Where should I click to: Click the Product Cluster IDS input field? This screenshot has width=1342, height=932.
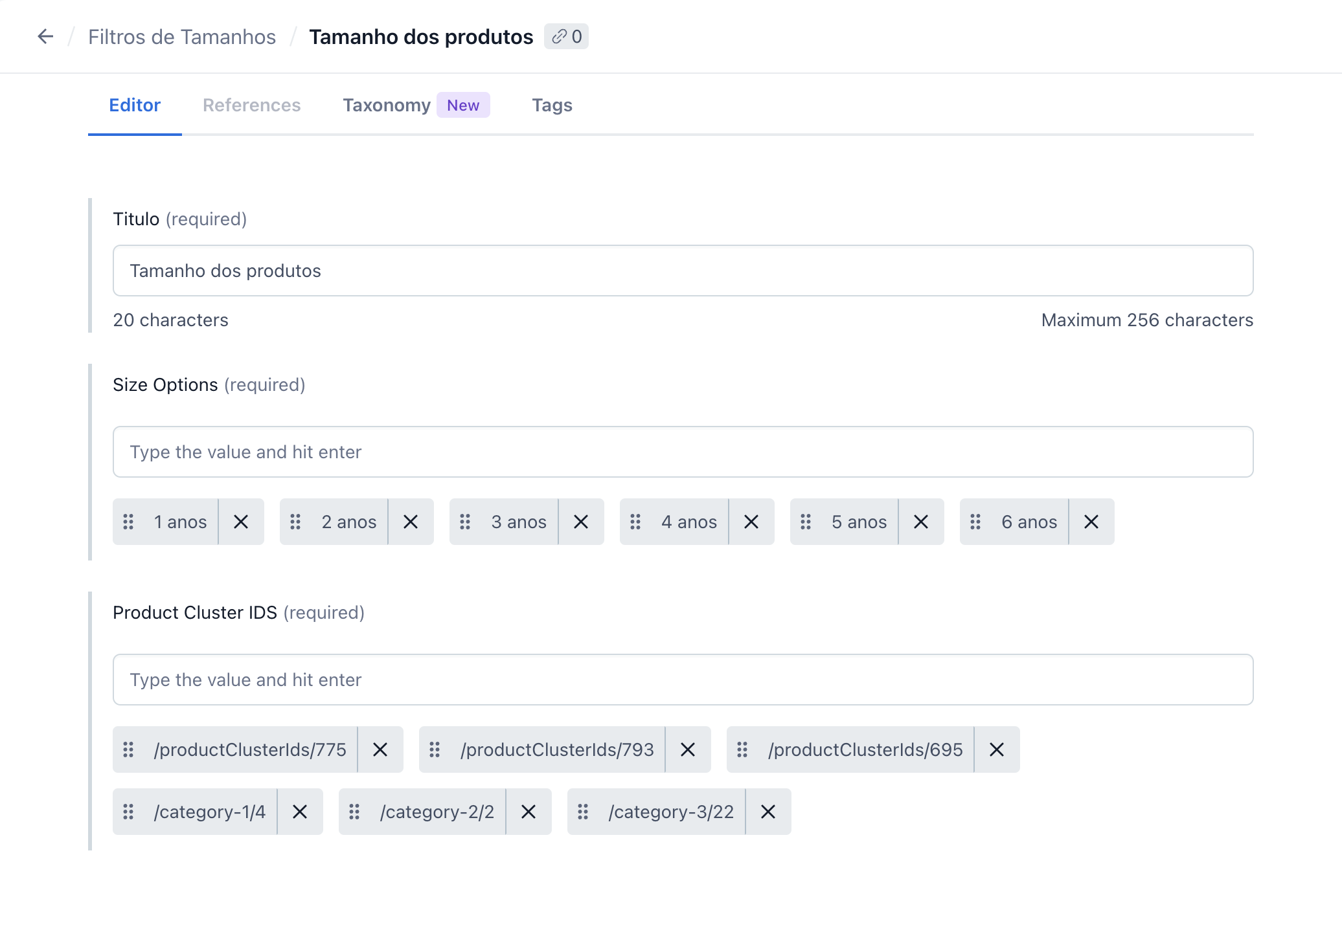pyautogui.click(x=683, y=680)
